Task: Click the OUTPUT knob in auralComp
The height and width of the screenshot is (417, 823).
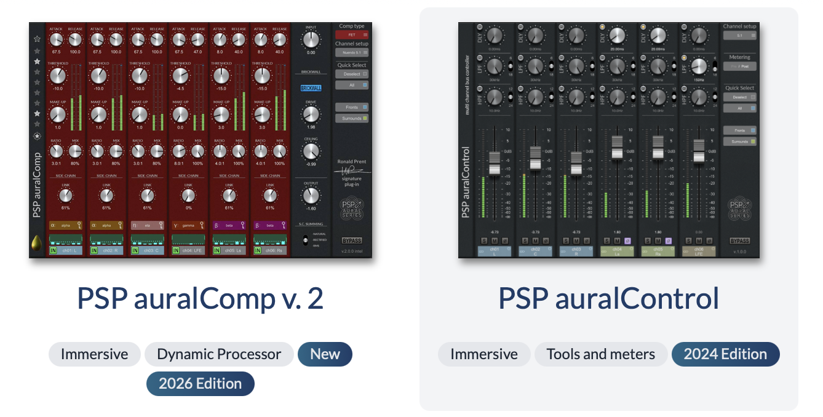Action: (x=311, y=197)
